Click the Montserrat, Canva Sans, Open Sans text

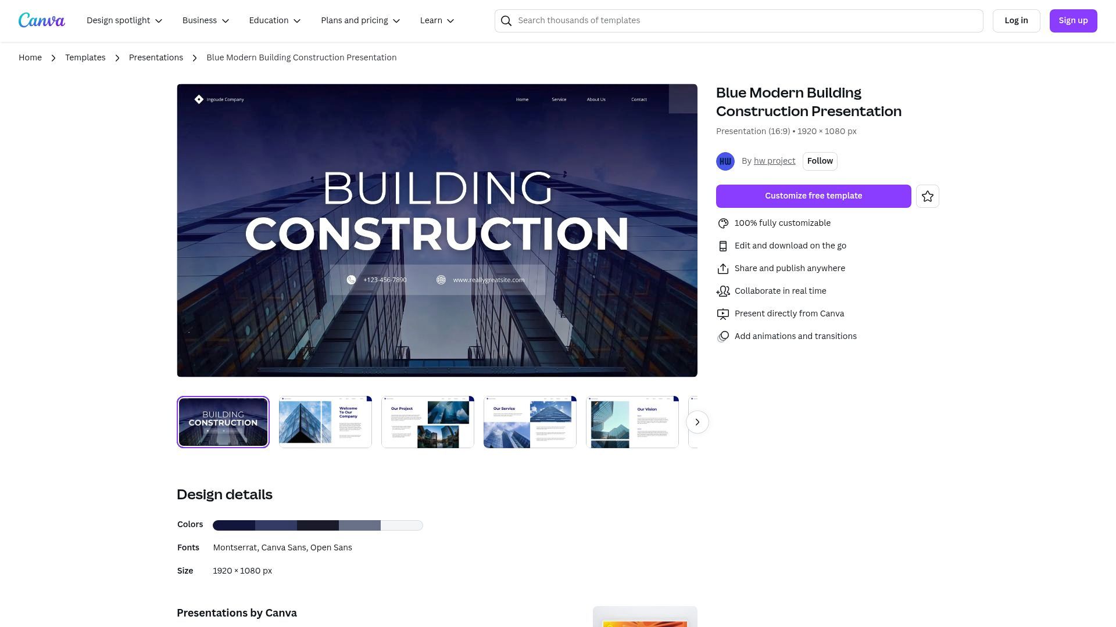[x=282, y=547]
